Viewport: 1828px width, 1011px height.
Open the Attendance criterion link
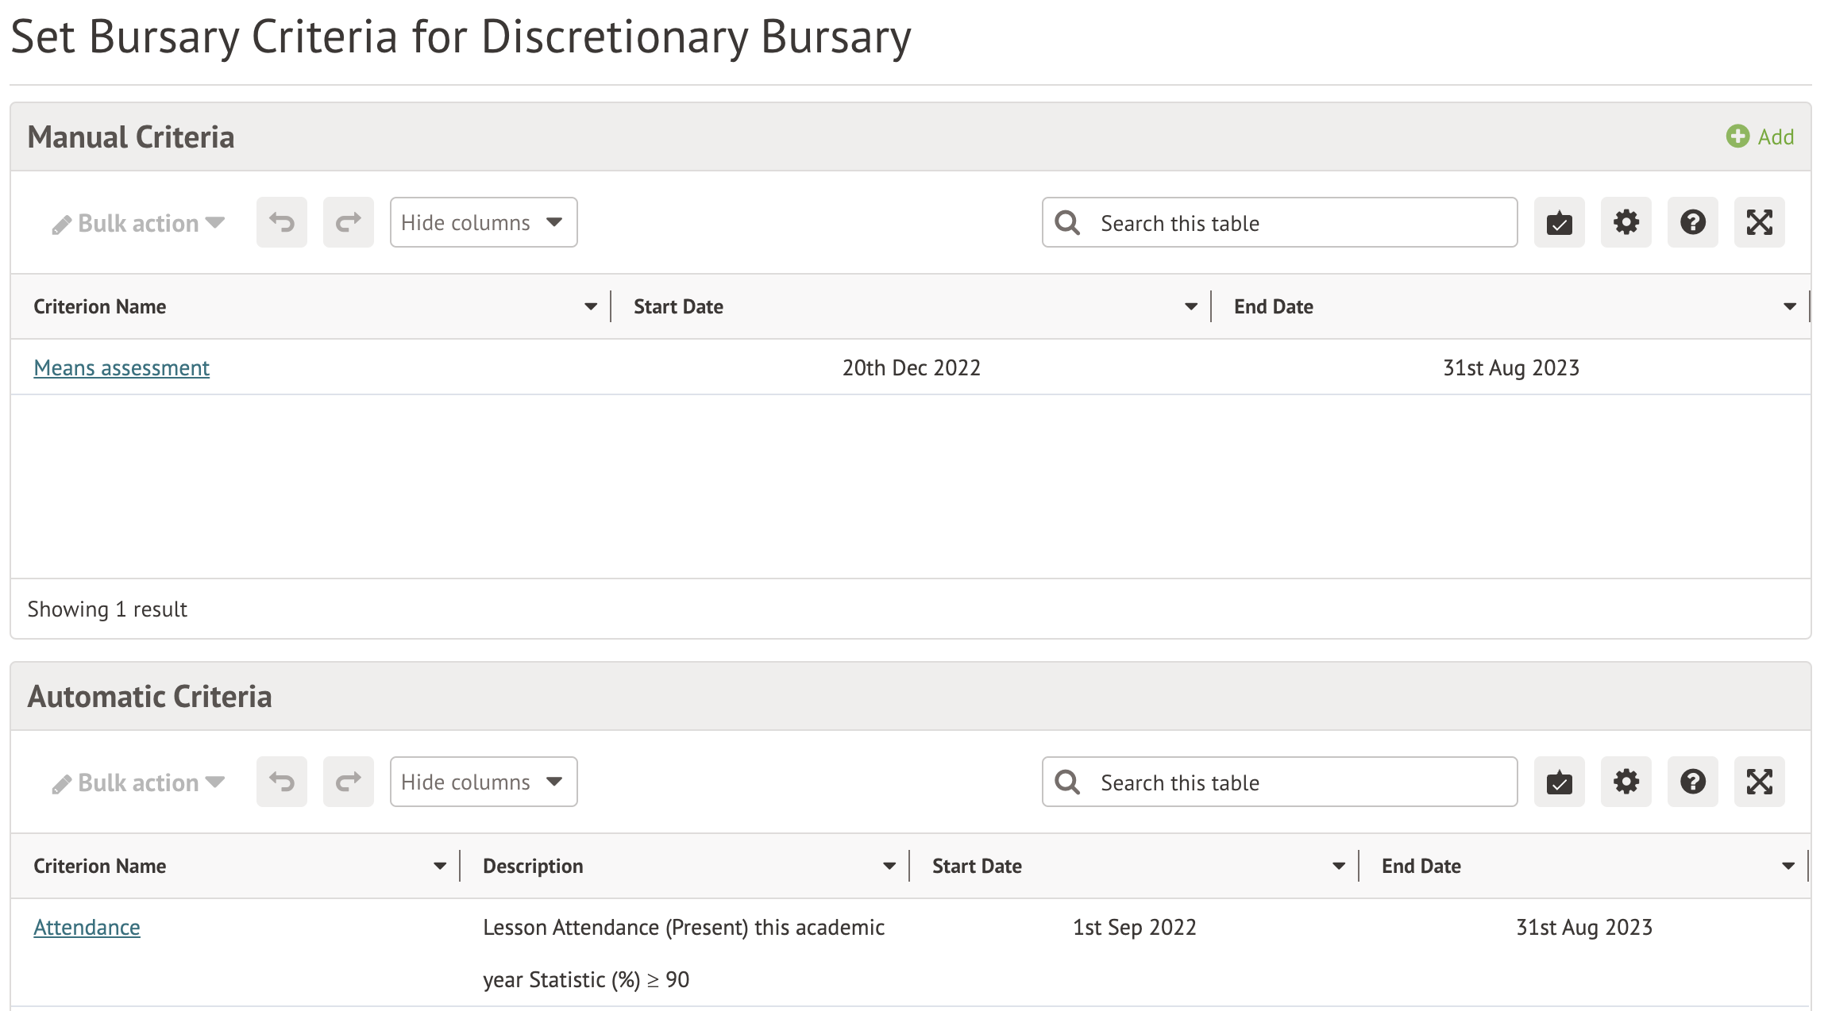[x=87, y=928]
